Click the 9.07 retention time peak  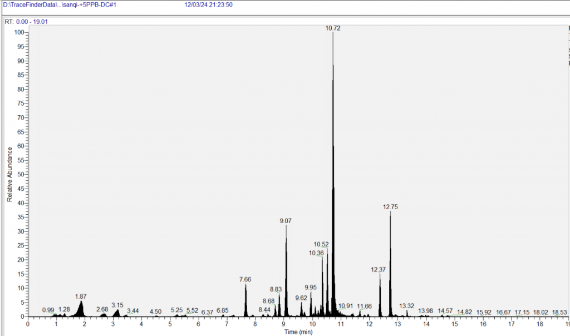click(x=286, y=221)
